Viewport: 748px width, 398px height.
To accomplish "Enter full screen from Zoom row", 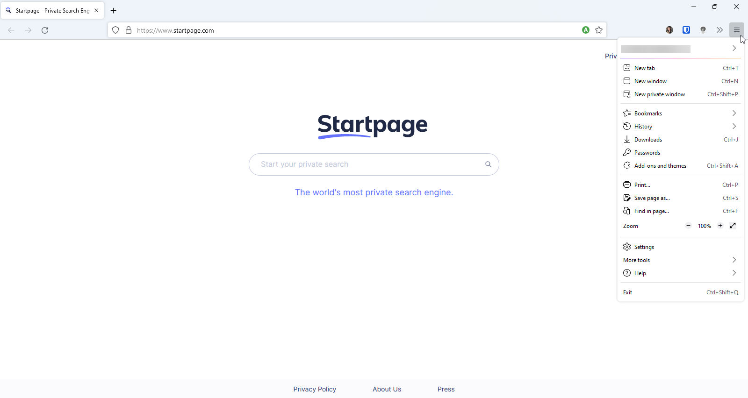I will (733, 226).
